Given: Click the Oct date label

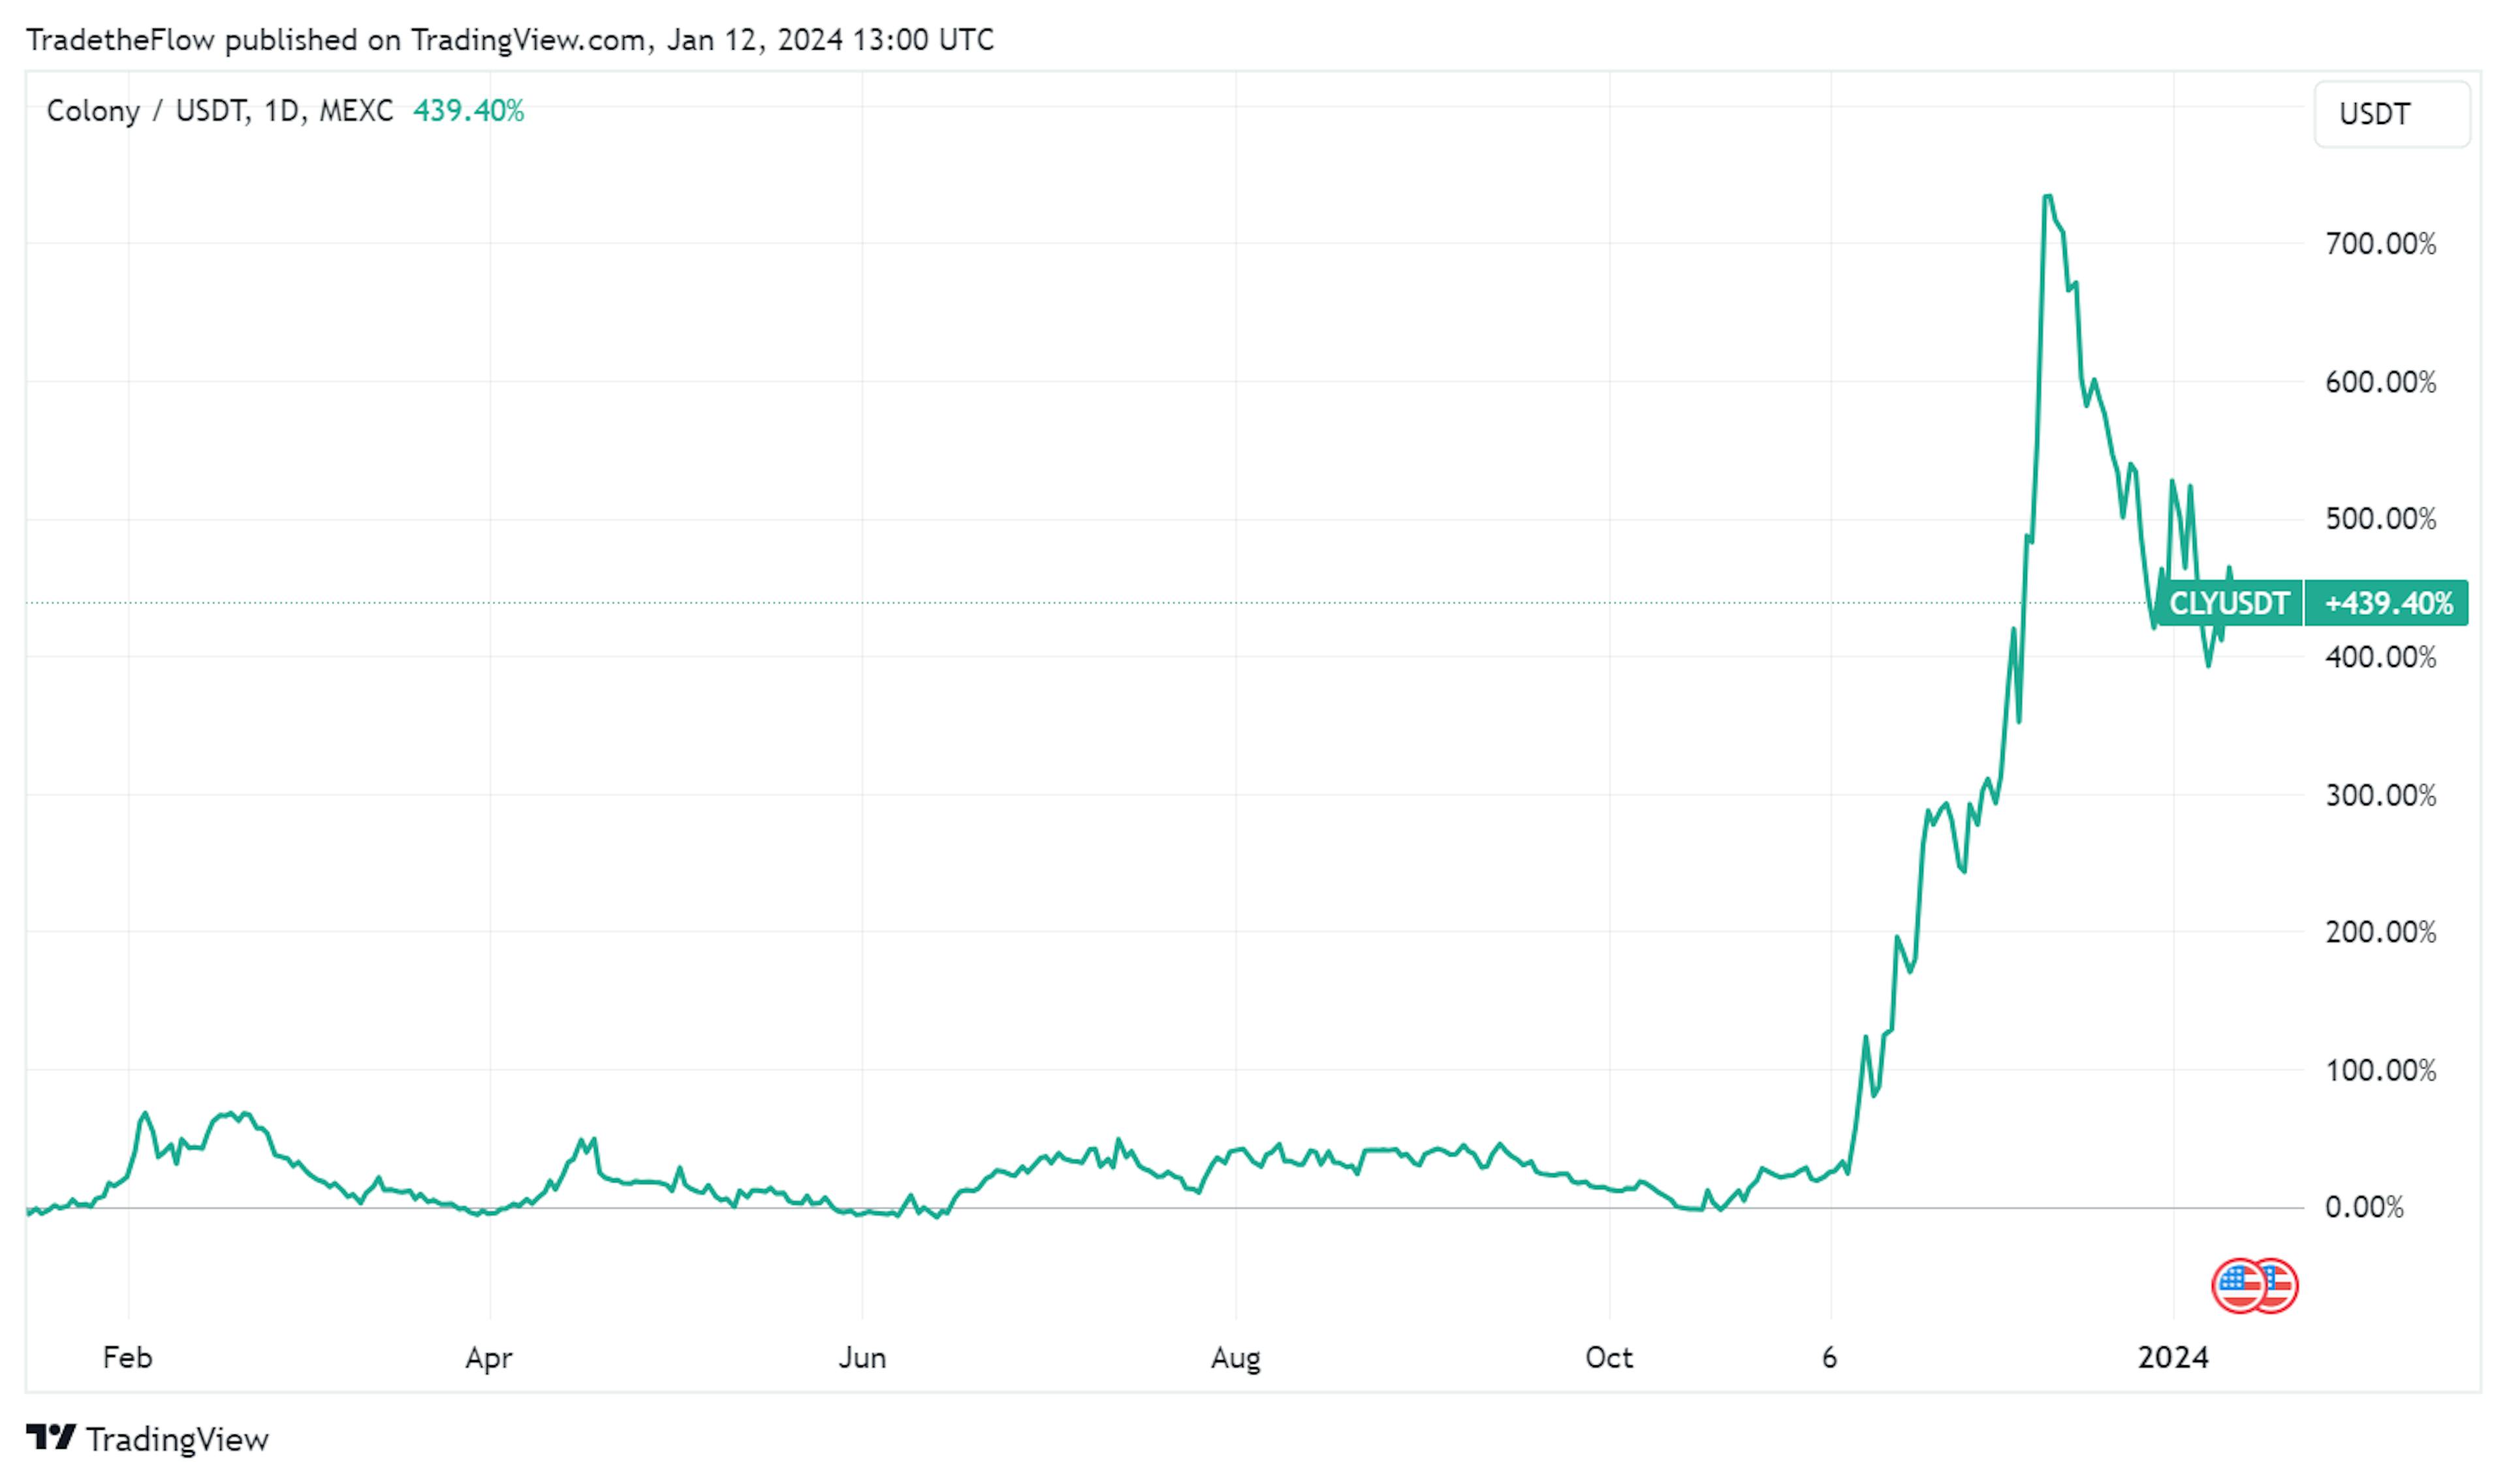Looking at the screenshot, I should click(1609, 1357).
